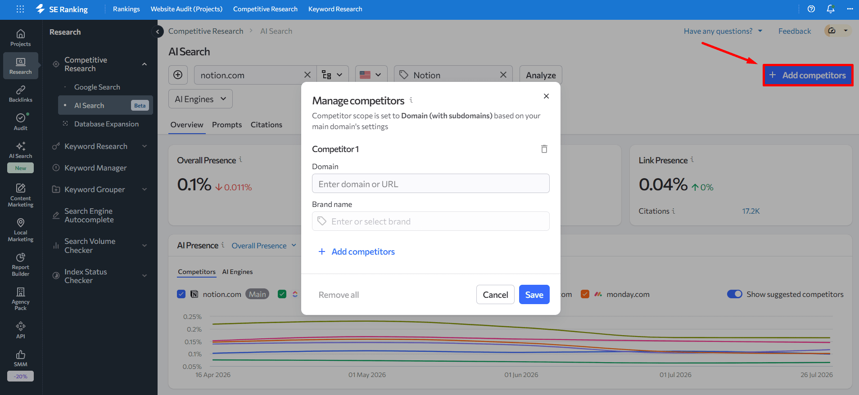This screenshot has height=395, width=859.
Task: Open the Have any questions dropdown
Action: point(723,31)
